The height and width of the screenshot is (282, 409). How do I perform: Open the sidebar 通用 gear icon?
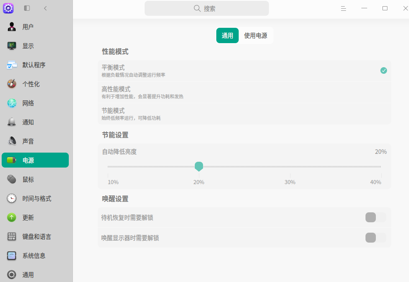click(12, 275)
